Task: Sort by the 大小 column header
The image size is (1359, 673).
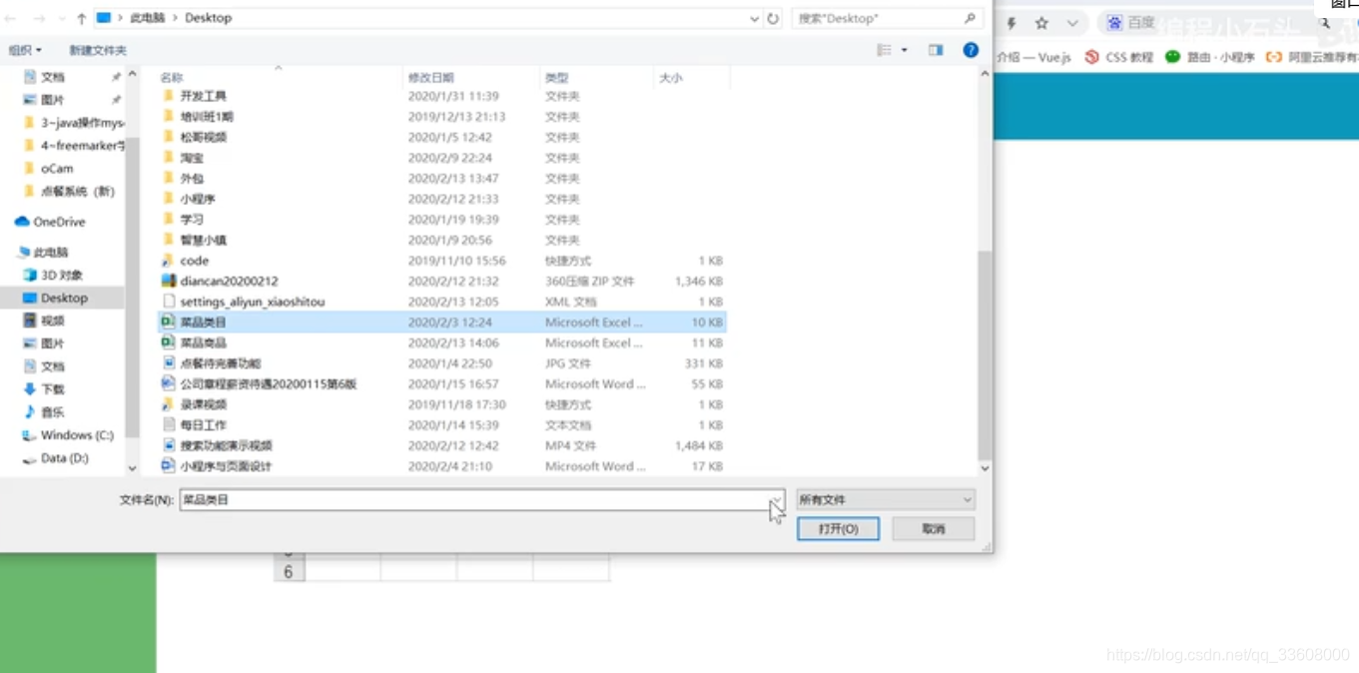Action: click(671, 78)
